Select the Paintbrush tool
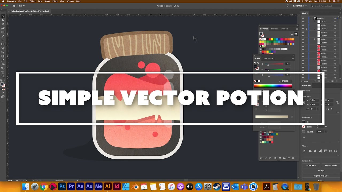This screenshot has height=192, width=342. 3,36
